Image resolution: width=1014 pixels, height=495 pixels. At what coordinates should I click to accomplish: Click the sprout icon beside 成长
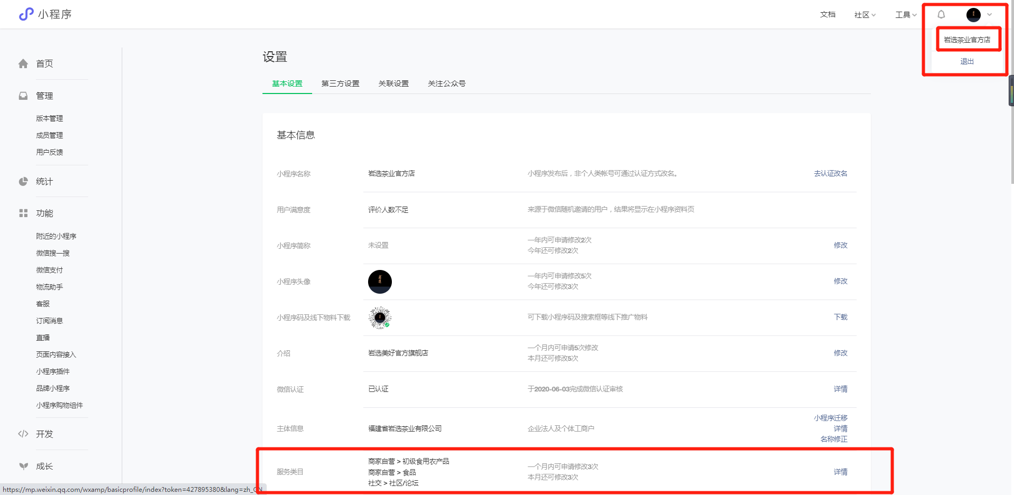coord(23,466)
